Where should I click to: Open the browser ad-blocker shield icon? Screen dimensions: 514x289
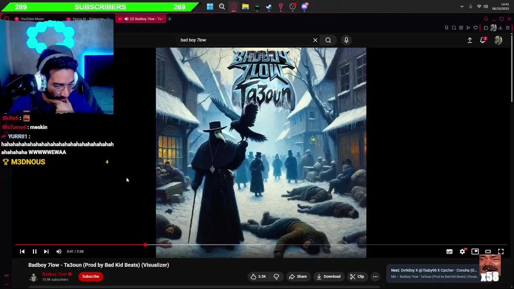461,28
